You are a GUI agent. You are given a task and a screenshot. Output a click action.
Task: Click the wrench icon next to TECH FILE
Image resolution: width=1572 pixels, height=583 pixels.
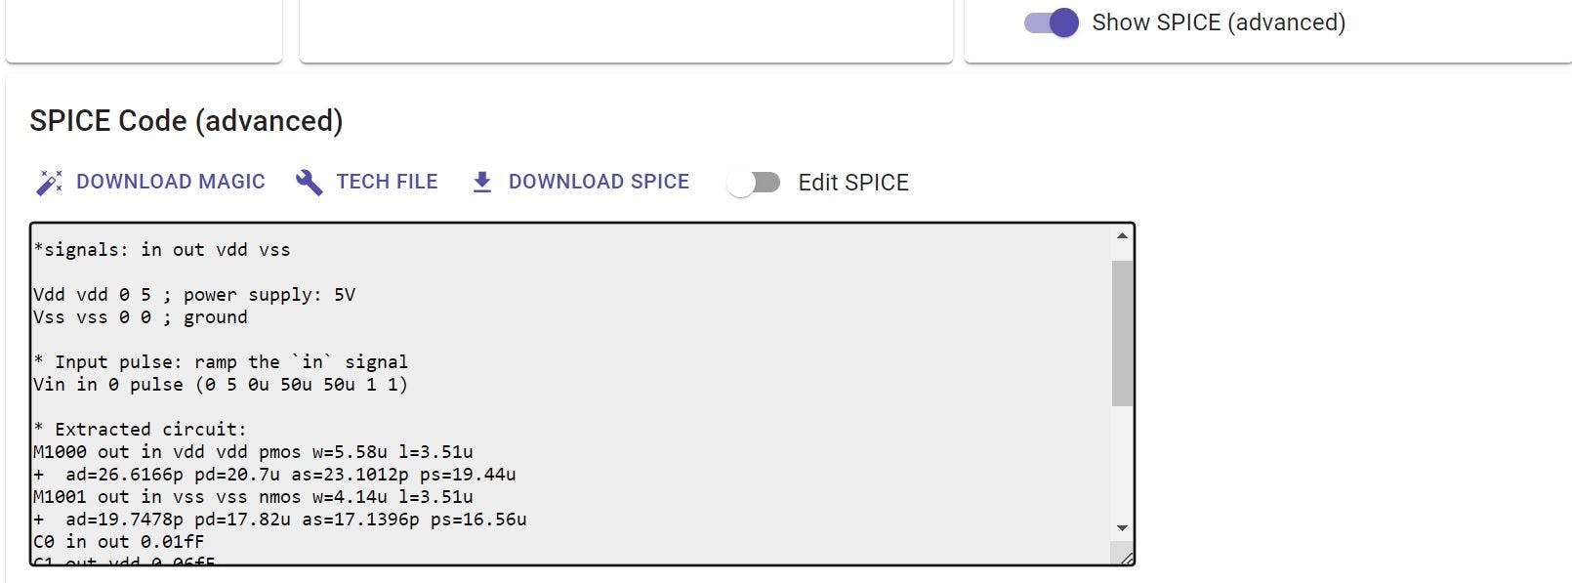tap(310, 182)
